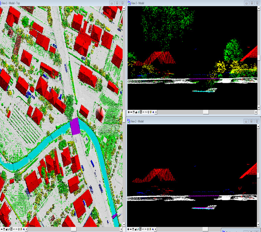Viewport: 261px width, 232px height.
Task: Click Zoom In icon in View 3 toolbar
Action: coord(129,112)
